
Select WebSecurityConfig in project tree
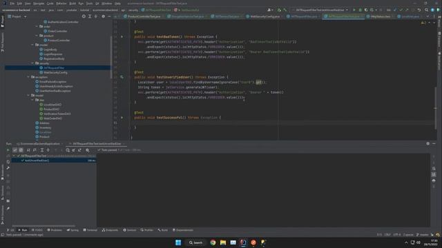coord(55,72)
